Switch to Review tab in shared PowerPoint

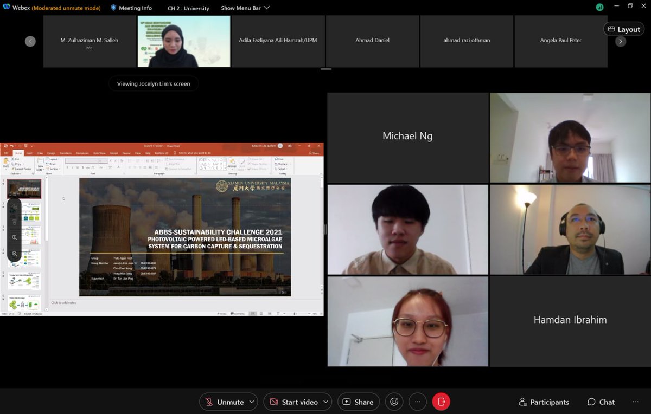pos(126,153)
